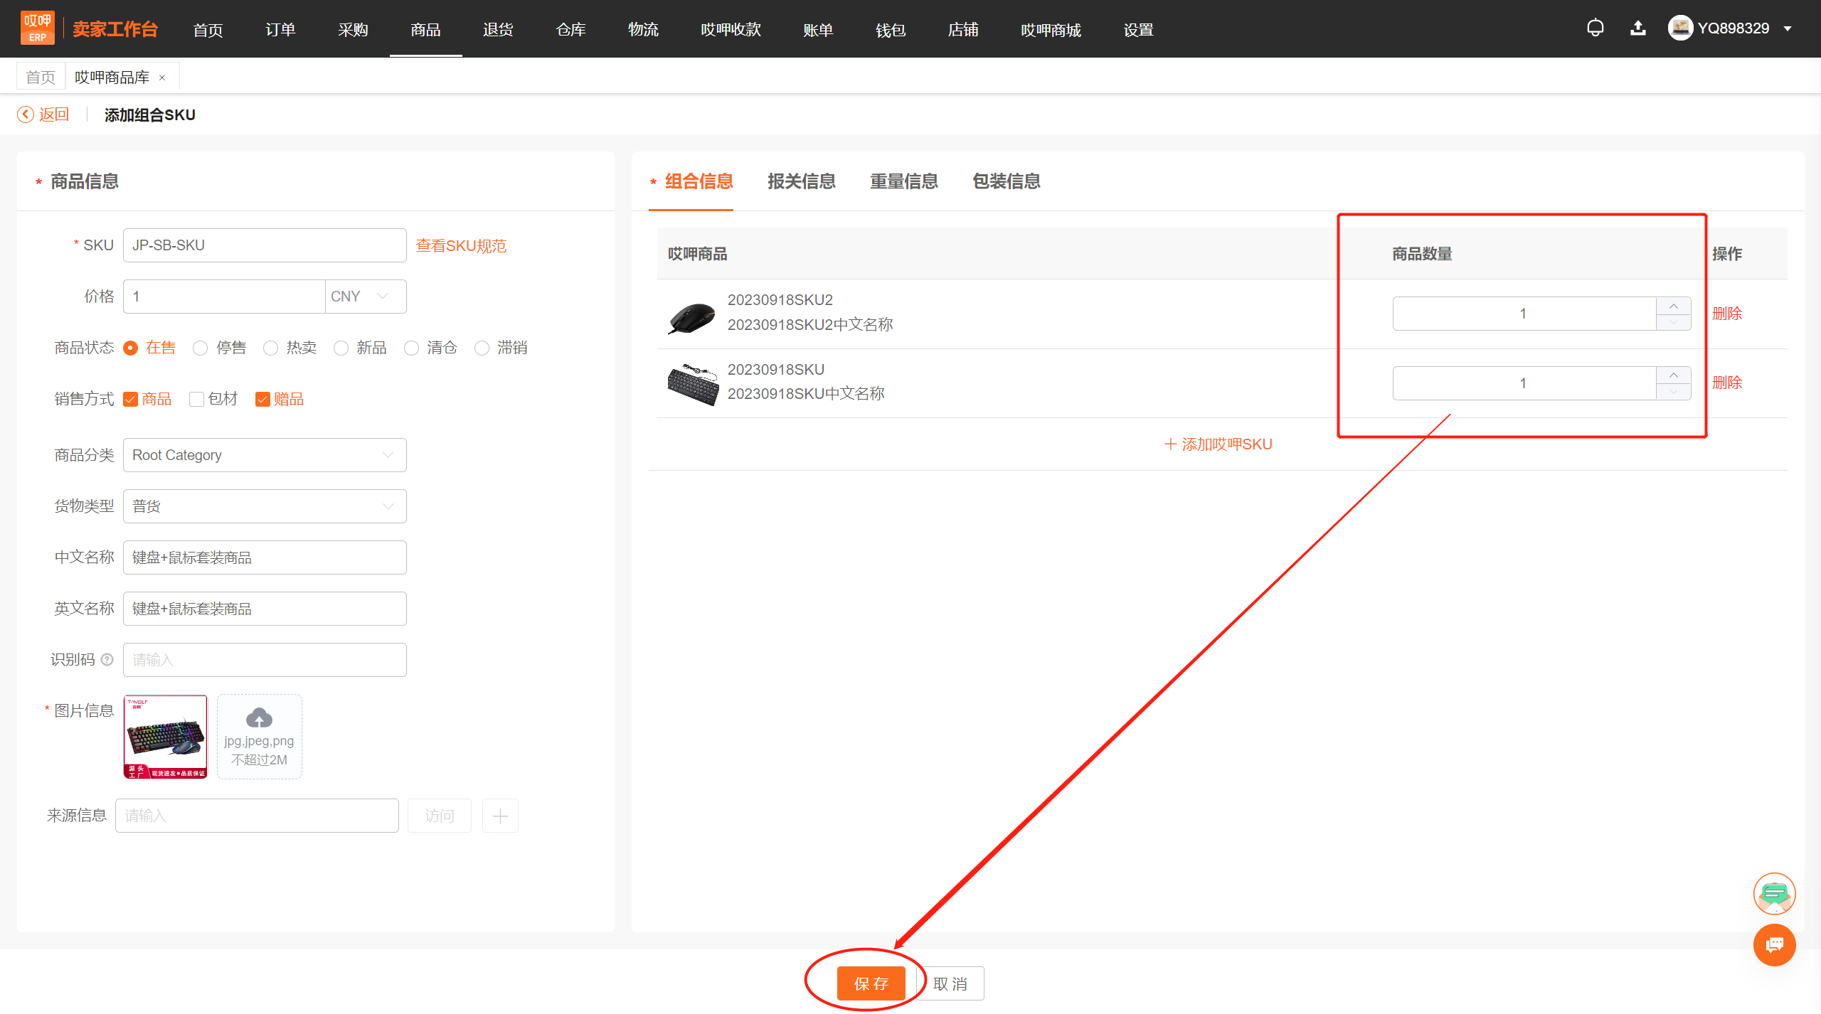1821x1014 pixels.
Task: Increase quantity for 20230918SKU2
Action: tap(1673, 306)
